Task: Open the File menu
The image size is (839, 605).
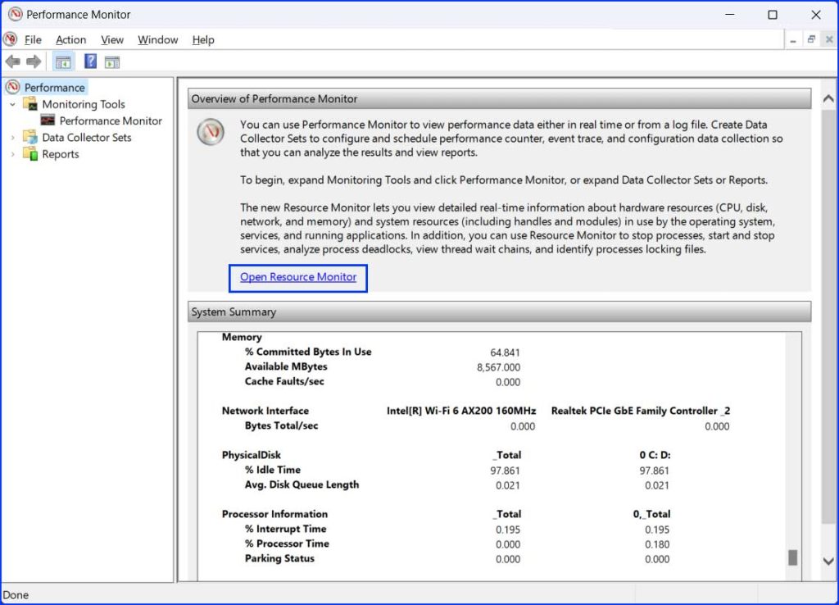Action: (33, 39)
